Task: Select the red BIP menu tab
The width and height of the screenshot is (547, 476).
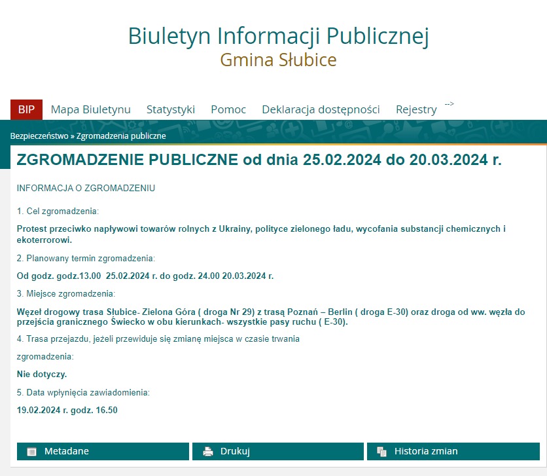Action: point(26,109)
